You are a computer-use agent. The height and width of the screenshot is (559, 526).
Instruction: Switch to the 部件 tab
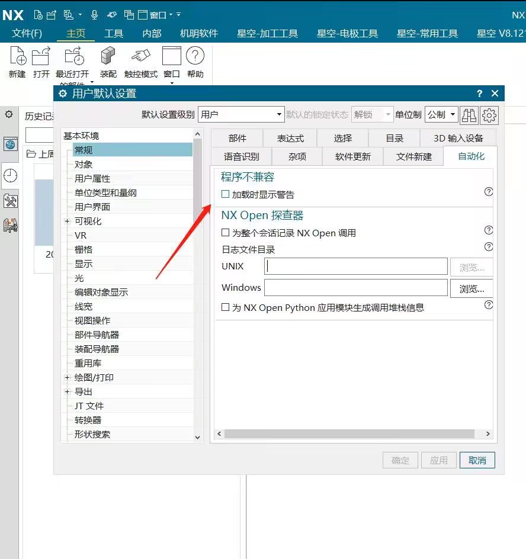coord(237,139)
